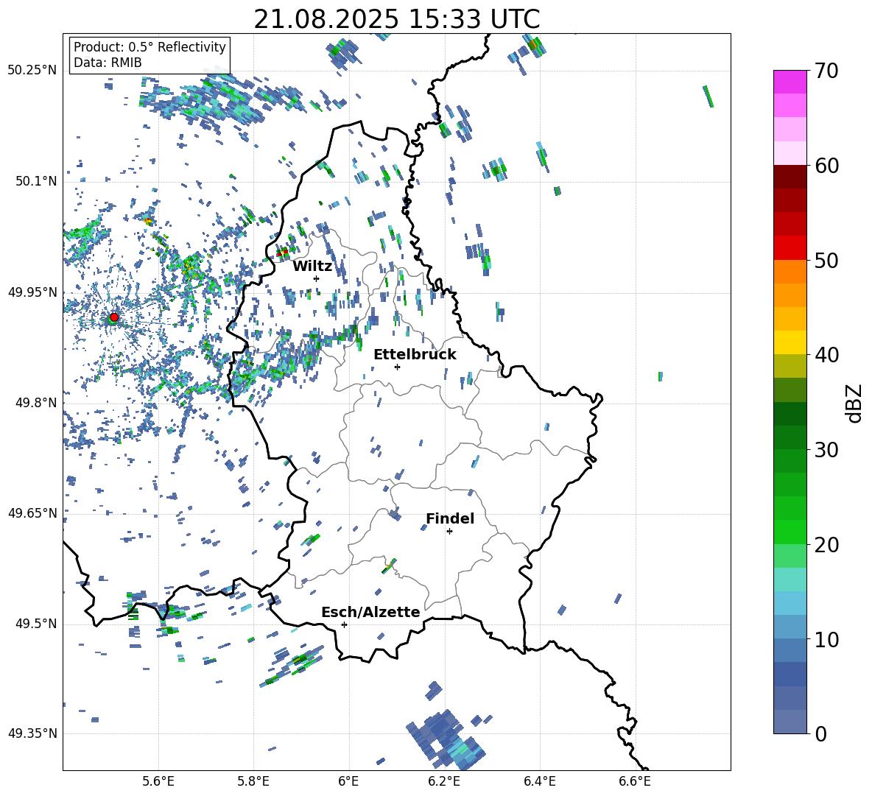This screenshot has width=872, height=796.
Task: Click the red echo pixel northwest of Wiltz
Action: 282,253
